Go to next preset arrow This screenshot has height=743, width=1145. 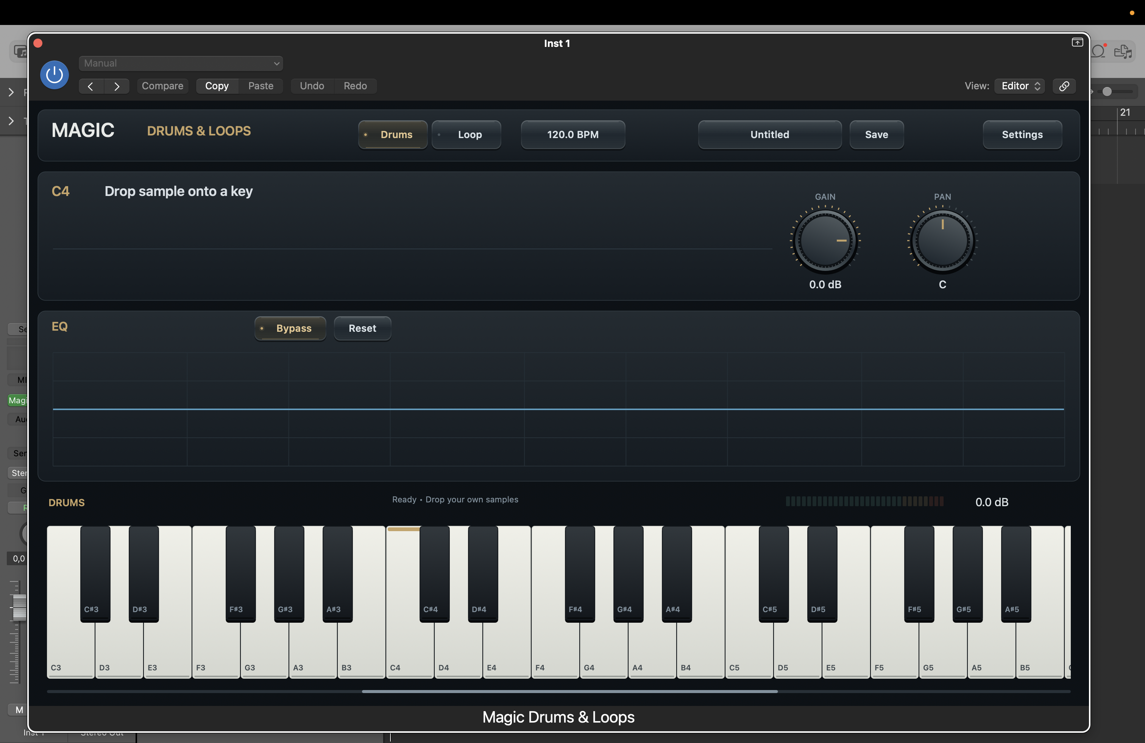[116, 86]
